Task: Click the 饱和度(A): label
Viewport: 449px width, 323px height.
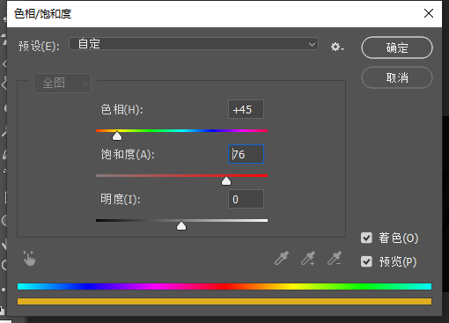Action: point(128,154)
